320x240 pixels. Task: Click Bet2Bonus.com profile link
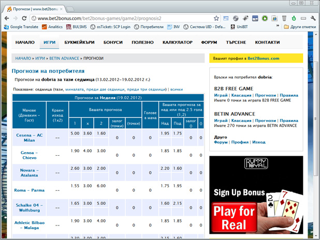coord(263,58)
